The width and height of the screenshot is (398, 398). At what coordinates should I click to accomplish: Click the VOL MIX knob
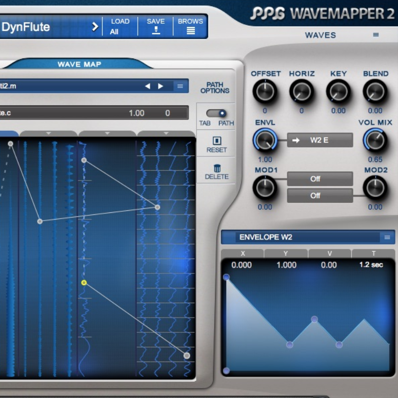[x=375, y=141]
